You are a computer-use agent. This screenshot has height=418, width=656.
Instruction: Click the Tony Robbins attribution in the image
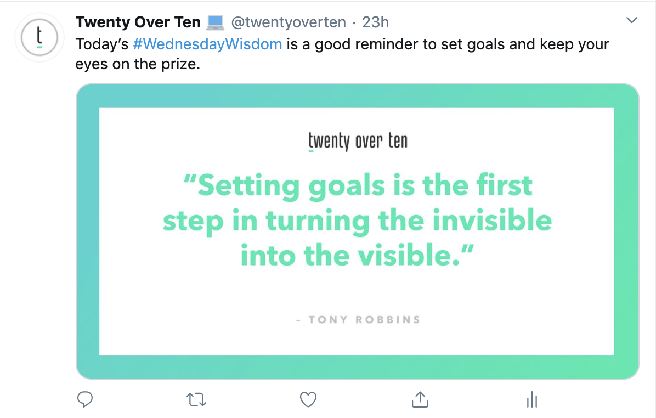(358, 319)
